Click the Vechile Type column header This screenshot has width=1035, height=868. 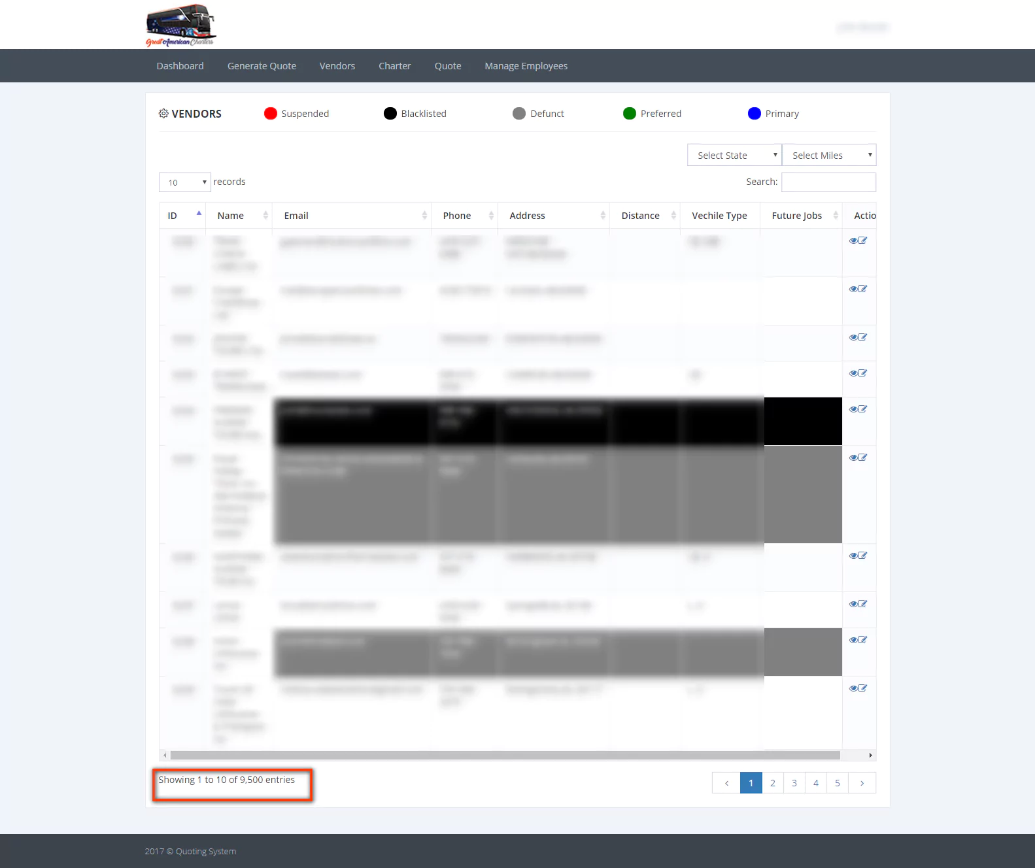720,216
